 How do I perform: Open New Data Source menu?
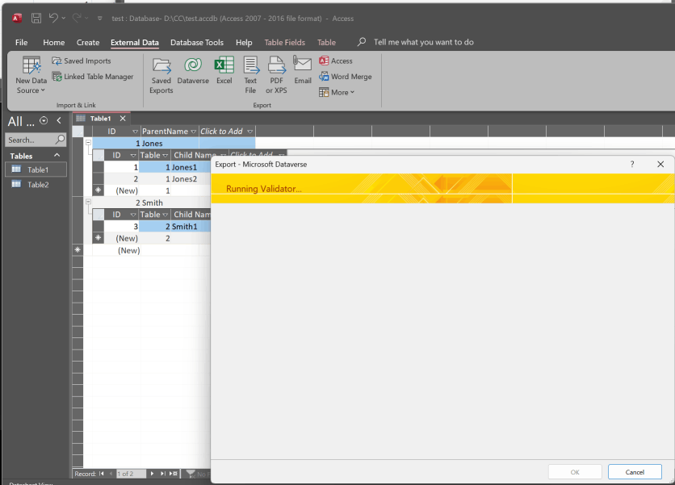point(31,75)
